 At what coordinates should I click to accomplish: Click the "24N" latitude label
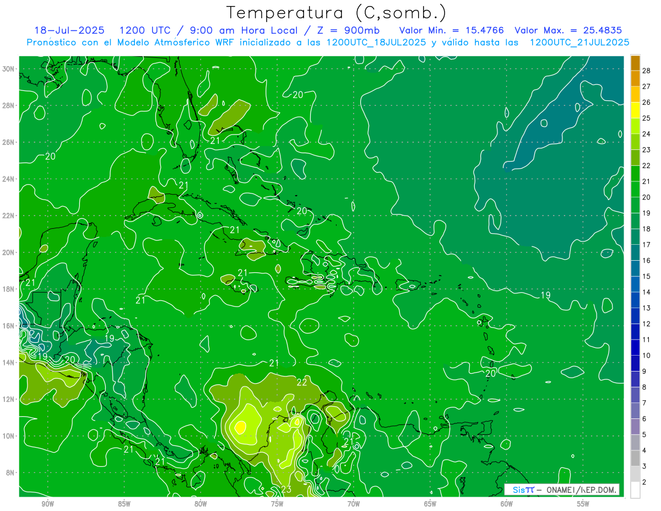click(x=9, y=179)
